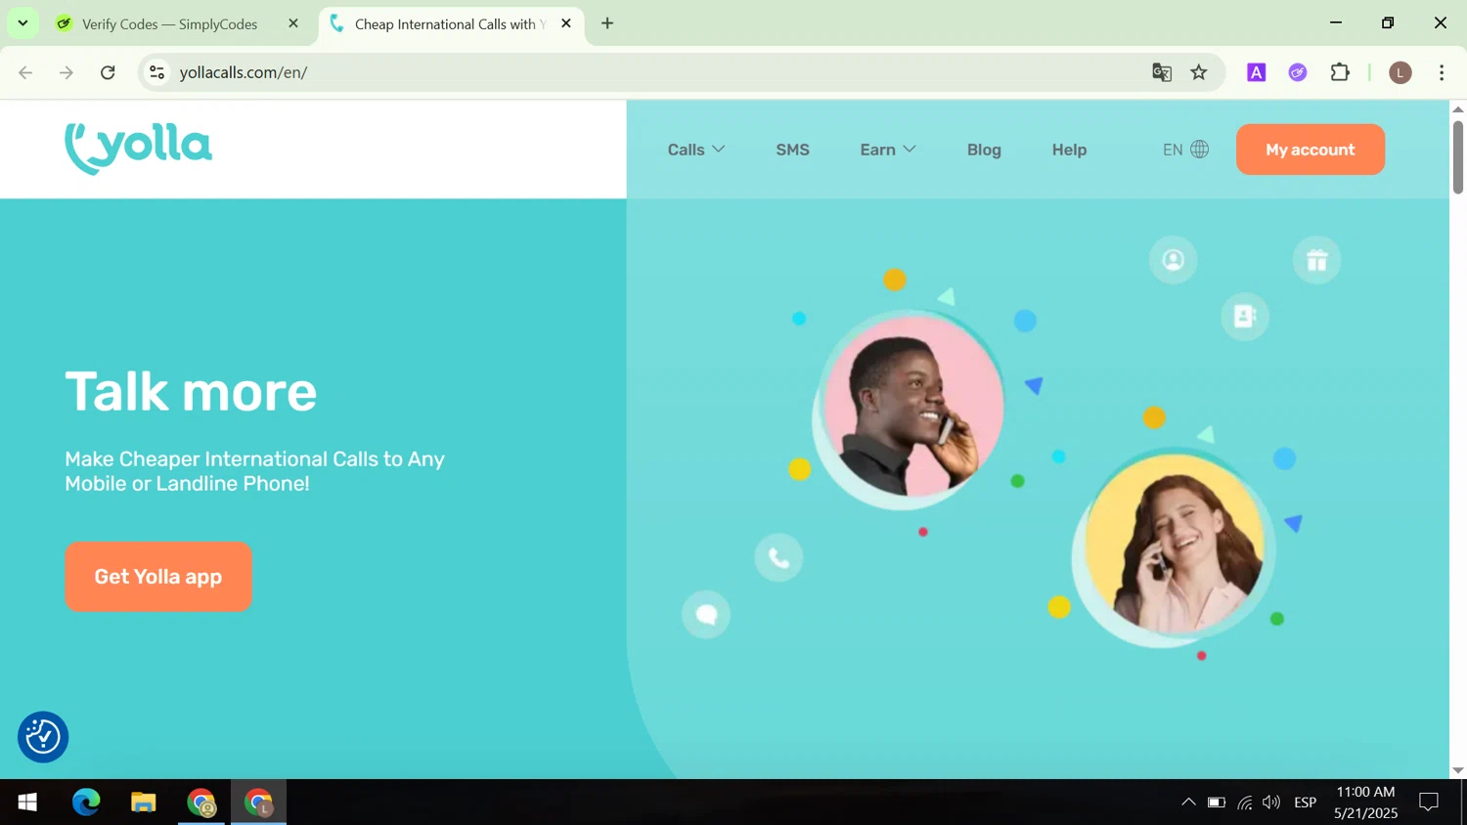This screenshot has width=1467, height=825.
Task: Open the Chrome three-dot menu
Action: point(1442,72)
